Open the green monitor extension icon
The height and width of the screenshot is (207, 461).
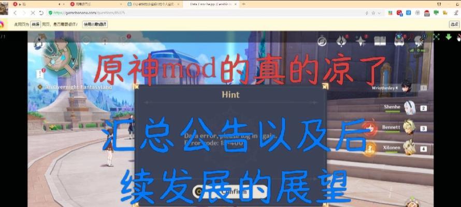tap(436, 12)
